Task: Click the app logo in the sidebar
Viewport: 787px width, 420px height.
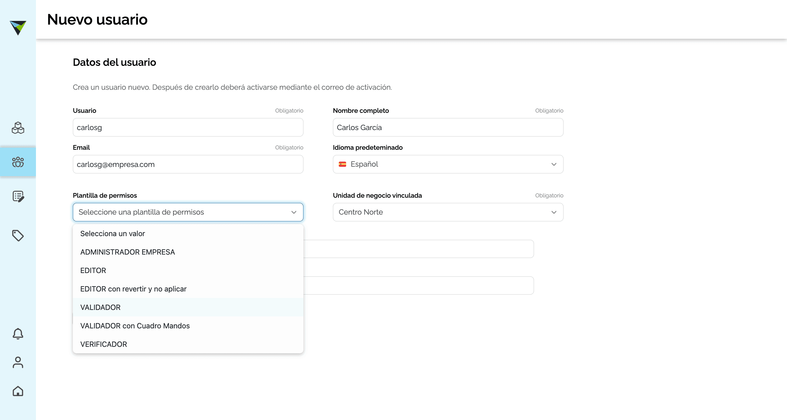Action: point(18,28)
